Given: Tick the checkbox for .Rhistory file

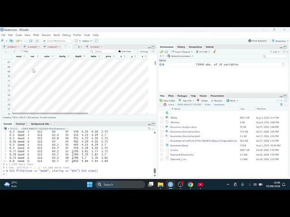Looking at the screenshot, I should pyautogui.click(x=162, y=123).
